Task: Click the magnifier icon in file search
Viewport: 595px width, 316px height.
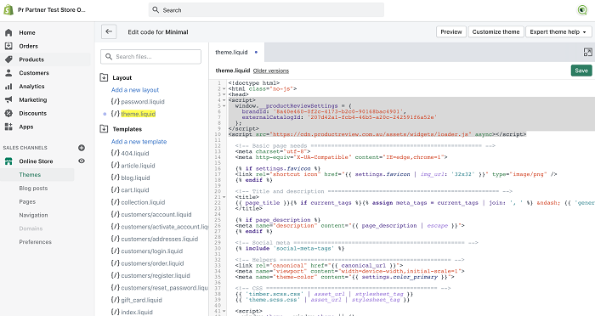Action: tap(109, 57)
